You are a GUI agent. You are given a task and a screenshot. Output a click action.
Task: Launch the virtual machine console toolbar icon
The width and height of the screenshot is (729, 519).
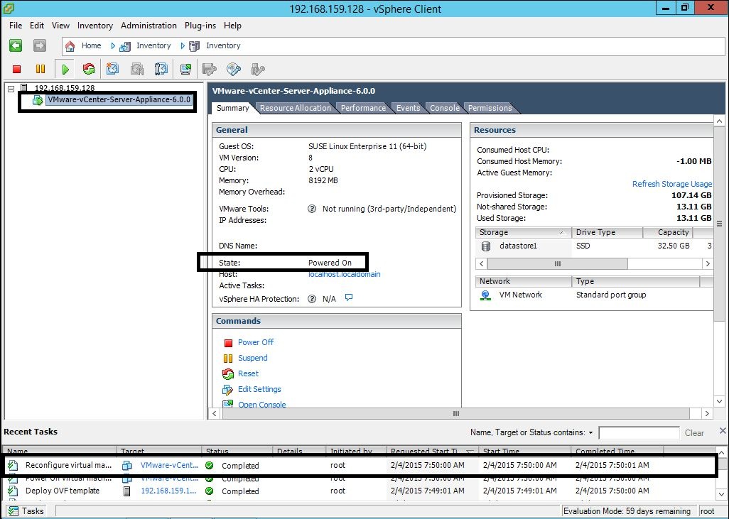(x=185, y=69)
